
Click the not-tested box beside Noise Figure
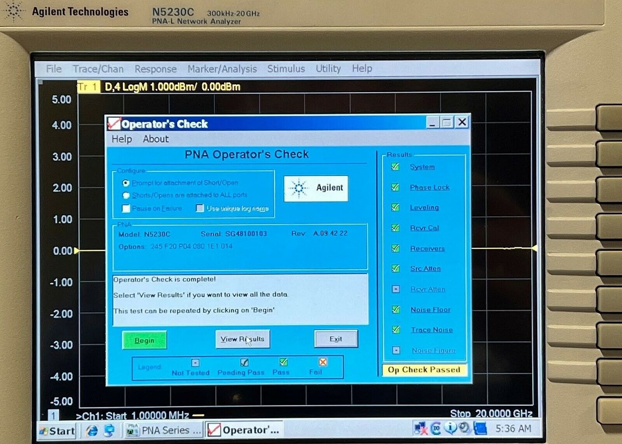[x=396, y=350]
